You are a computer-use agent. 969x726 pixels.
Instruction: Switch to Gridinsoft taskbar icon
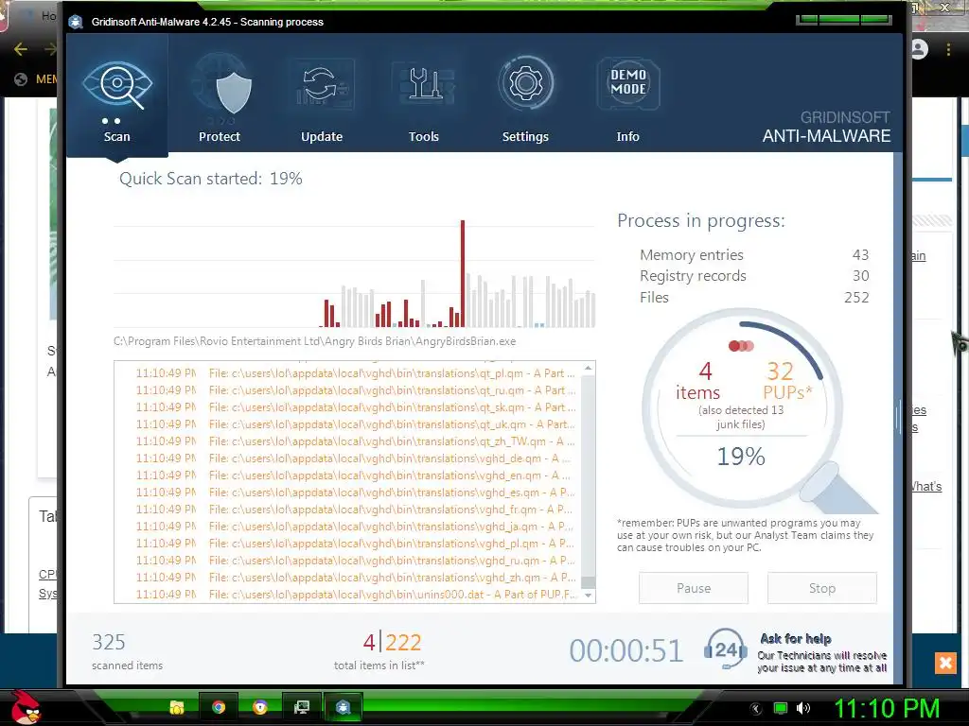point(343,707)
